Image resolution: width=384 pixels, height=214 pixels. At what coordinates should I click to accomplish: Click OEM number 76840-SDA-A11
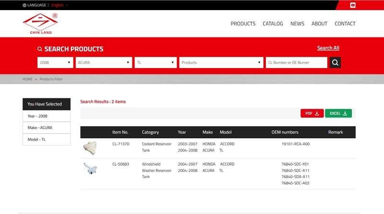point(295,177)
